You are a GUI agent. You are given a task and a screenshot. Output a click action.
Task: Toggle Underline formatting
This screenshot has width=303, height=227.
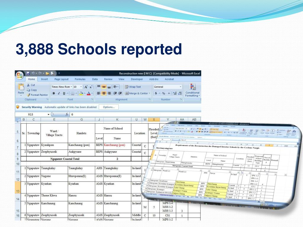(64, 93)
